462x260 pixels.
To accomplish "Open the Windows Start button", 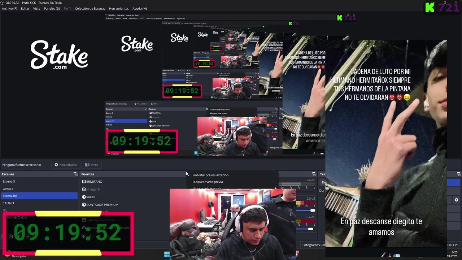I will pyautogui.click(x=167, y=254).
